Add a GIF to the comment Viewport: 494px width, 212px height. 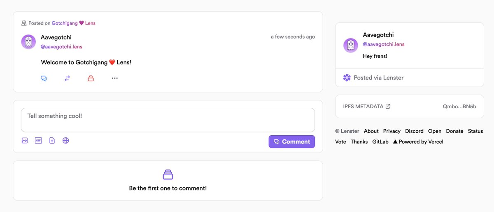coord(38,141)
